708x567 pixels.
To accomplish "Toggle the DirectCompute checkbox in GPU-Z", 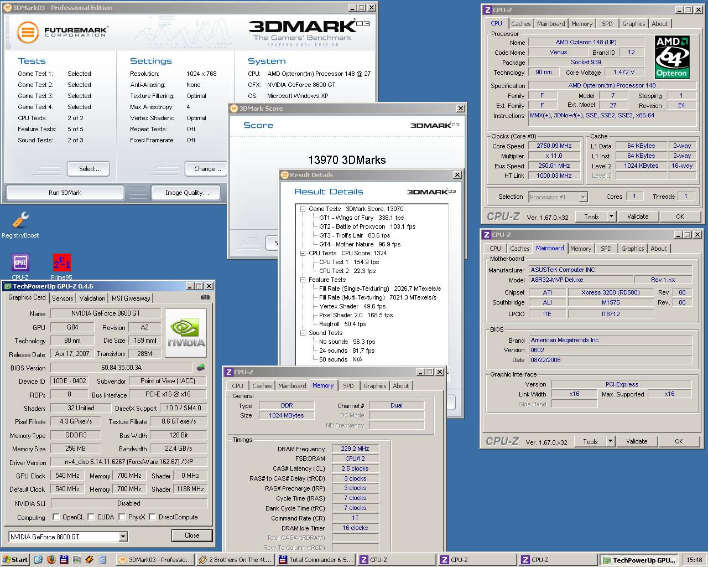I will point(152,517).
